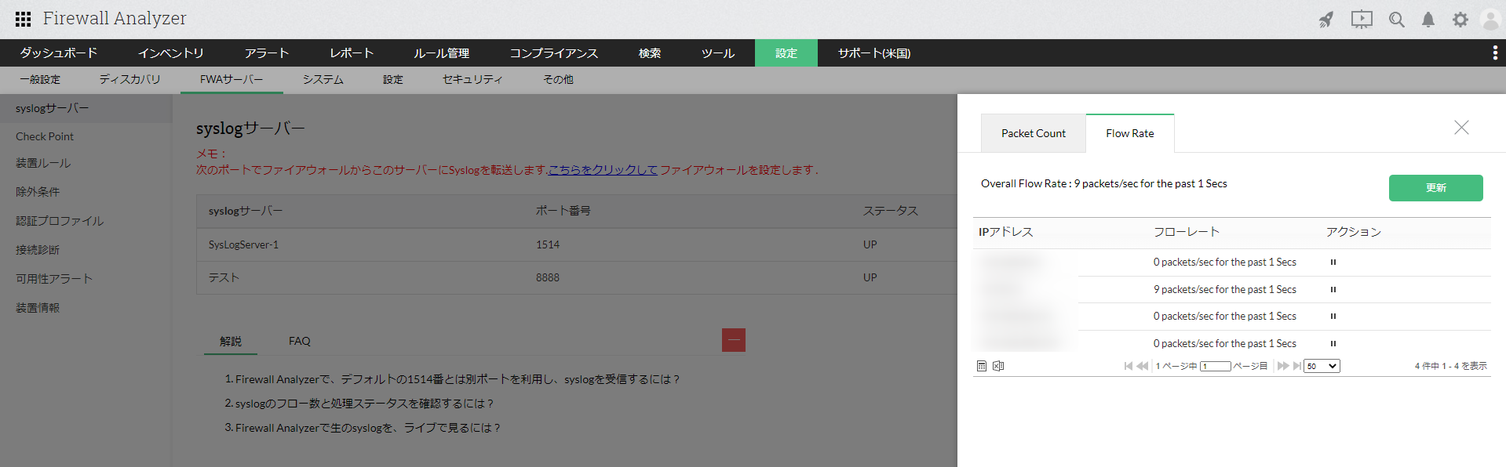Open the rows-per-page dropdown showing 50

pyautogui.click(x=1322, y=366)
